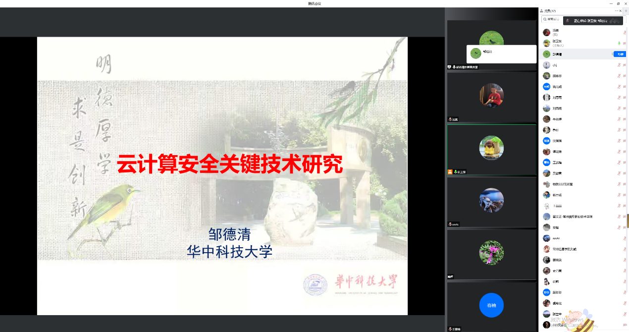Viewport: 629px width, 332px height.
Task: Click 张卫东's avatar in the member list
Action: coord(546,43)
